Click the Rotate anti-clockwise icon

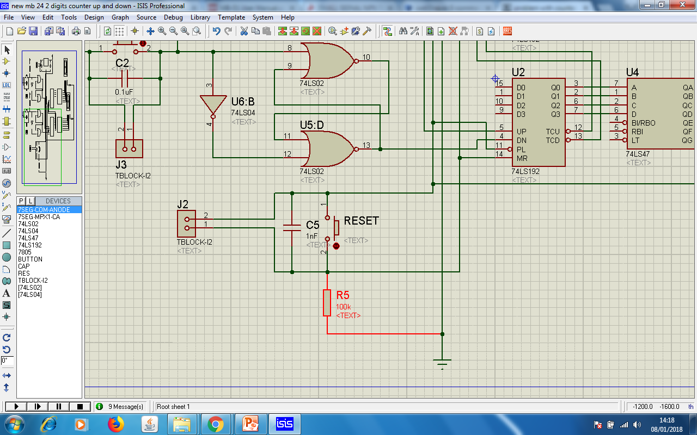click(7, 349)
